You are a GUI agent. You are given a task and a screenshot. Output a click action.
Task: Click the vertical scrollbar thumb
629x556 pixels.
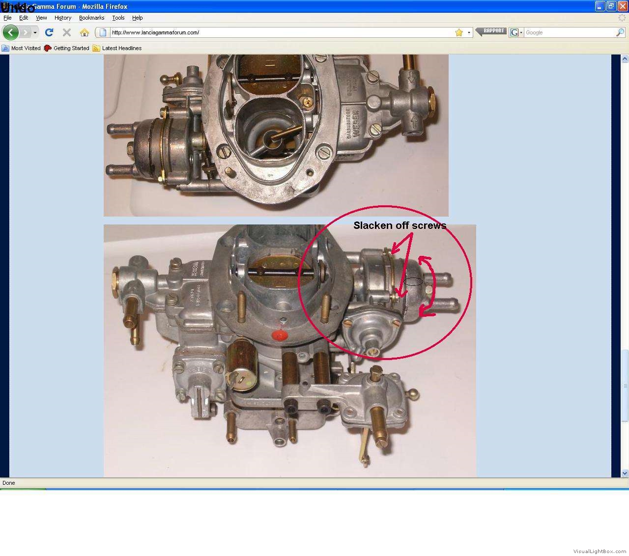click(x=625, y=386)
